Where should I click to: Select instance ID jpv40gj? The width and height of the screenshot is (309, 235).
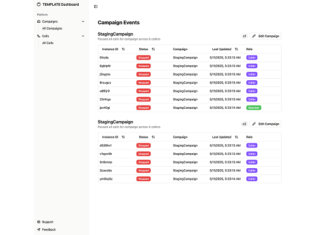pos(105,108)
